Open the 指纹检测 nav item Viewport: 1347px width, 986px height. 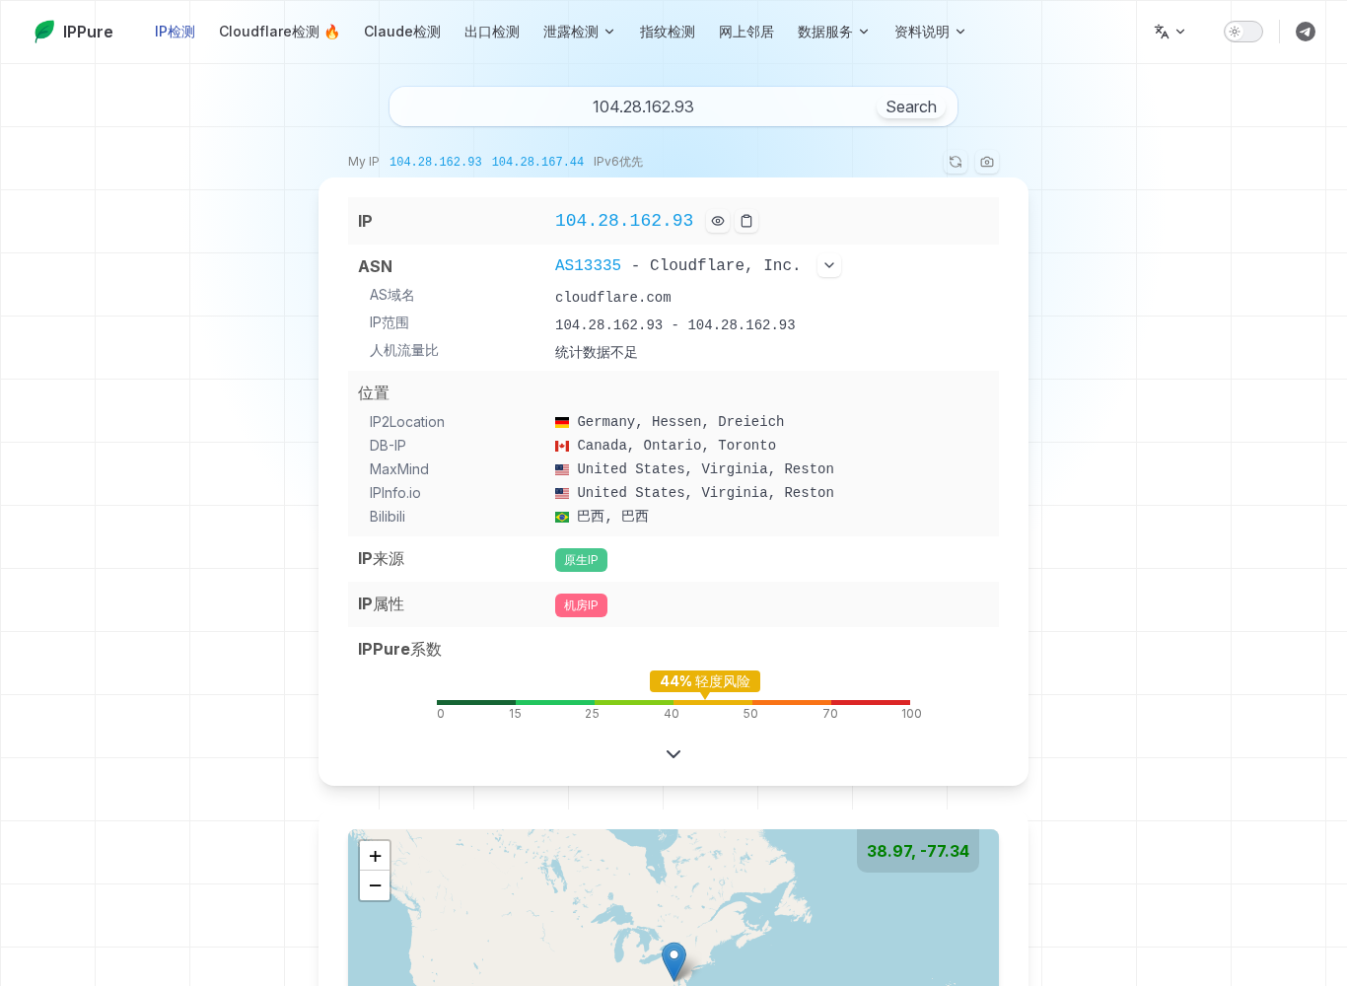point(668,32)
